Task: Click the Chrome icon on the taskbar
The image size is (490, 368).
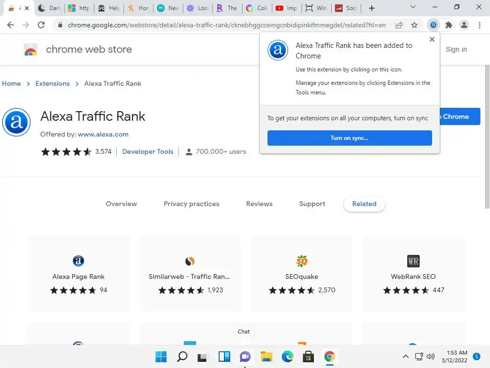Action: 329,356
